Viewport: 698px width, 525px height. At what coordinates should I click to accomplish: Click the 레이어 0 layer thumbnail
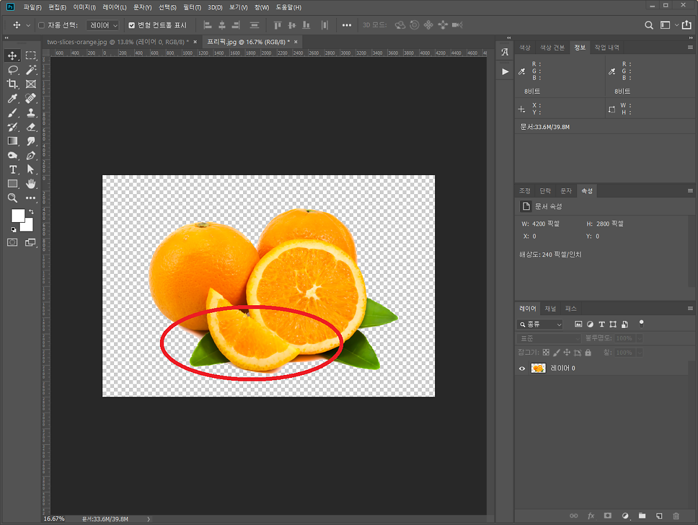click(539, 369)
